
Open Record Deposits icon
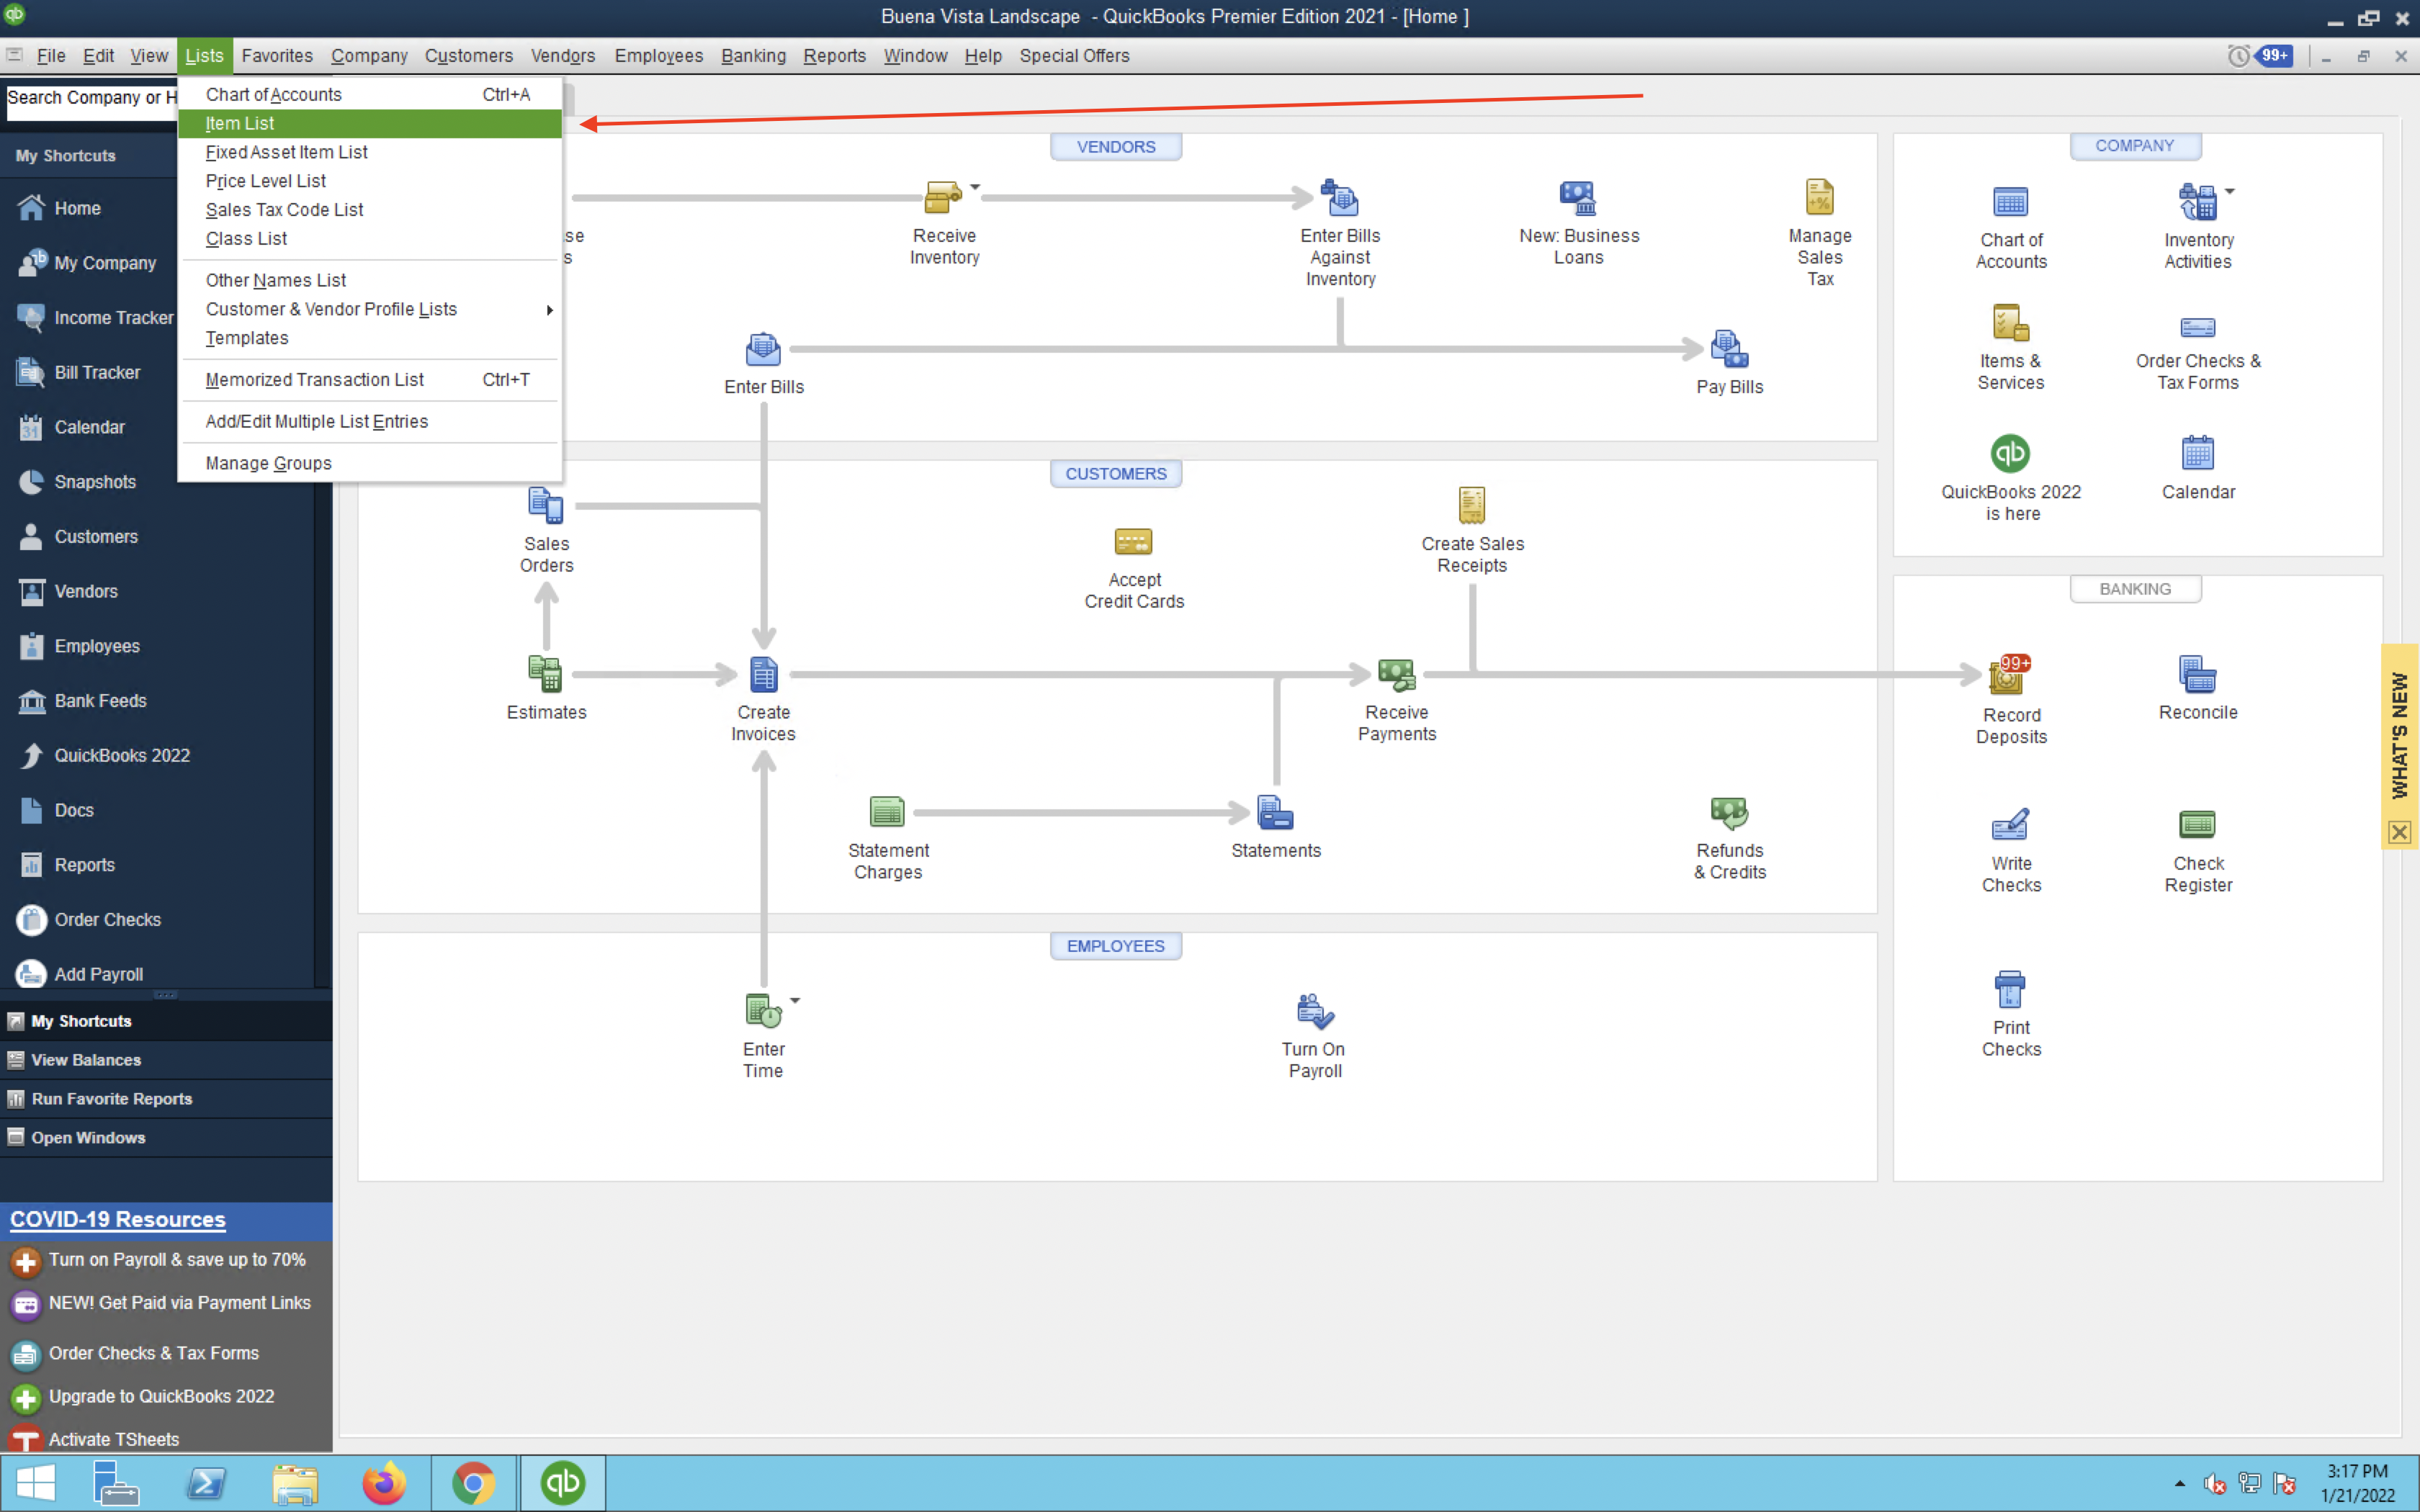tap(2008, 676)
